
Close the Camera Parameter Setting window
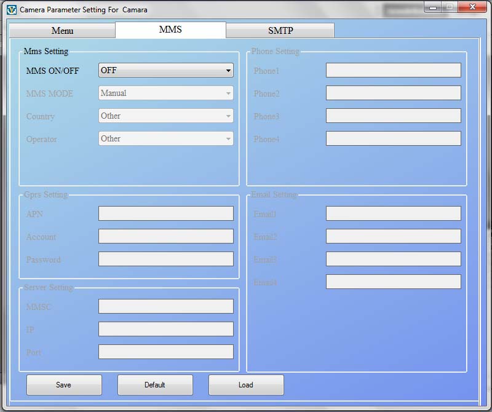coord(471,8)
